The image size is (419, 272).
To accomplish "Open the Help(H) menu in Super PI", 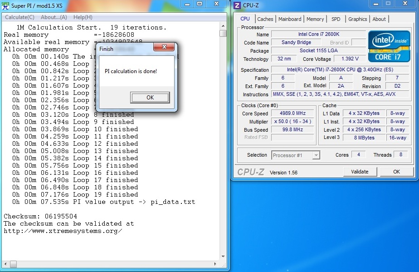I will pos(83,17).
